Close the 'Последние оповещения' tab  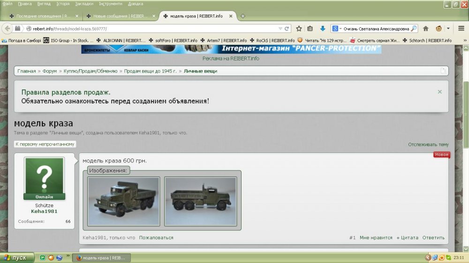[77, 16]
